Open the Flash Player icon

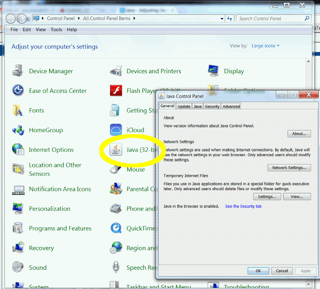pyautogui.click(x=116, y=90)
